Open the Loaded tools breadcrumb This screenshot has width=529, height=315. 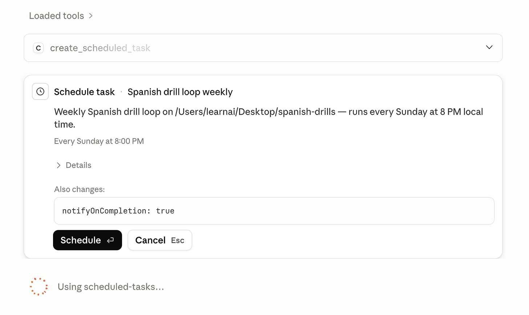click(x=57, y=16)
